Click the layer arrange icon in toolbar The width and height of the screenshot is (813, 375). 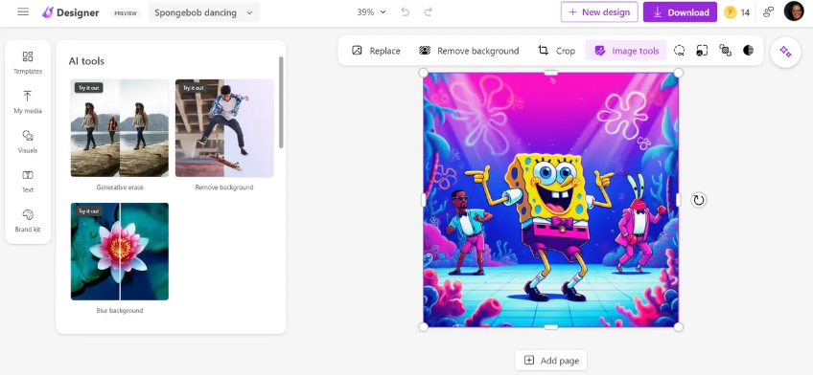pyautogui.click(x=726, y=50)
